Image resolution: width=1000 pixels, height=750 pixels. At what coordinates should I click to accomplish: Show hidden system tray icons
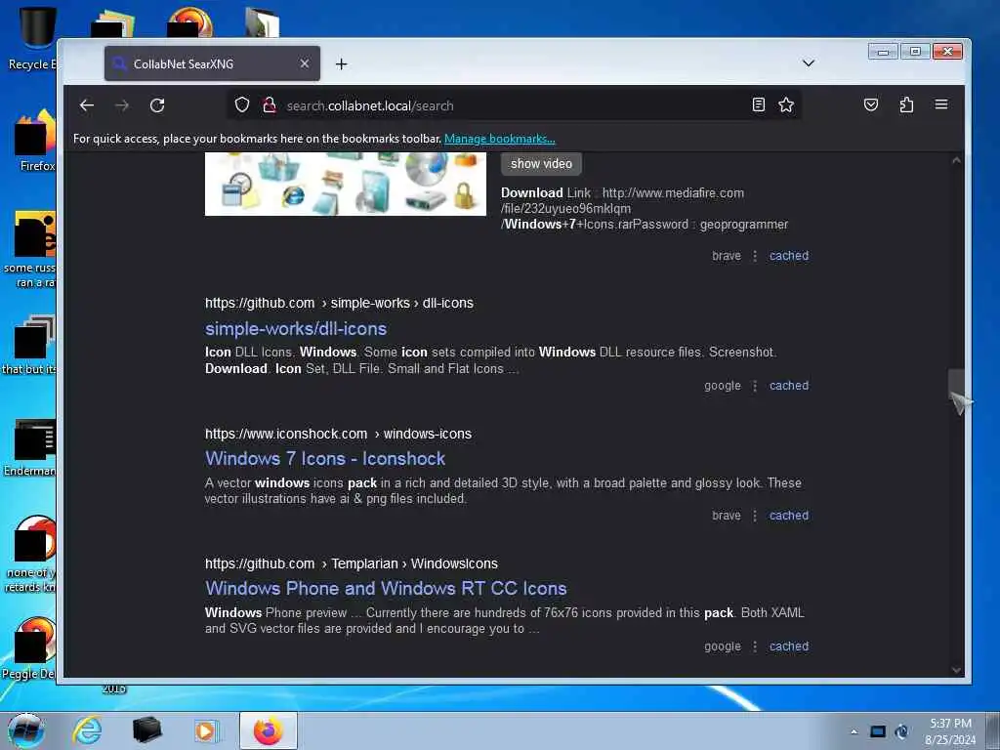(x=854, y=731)
